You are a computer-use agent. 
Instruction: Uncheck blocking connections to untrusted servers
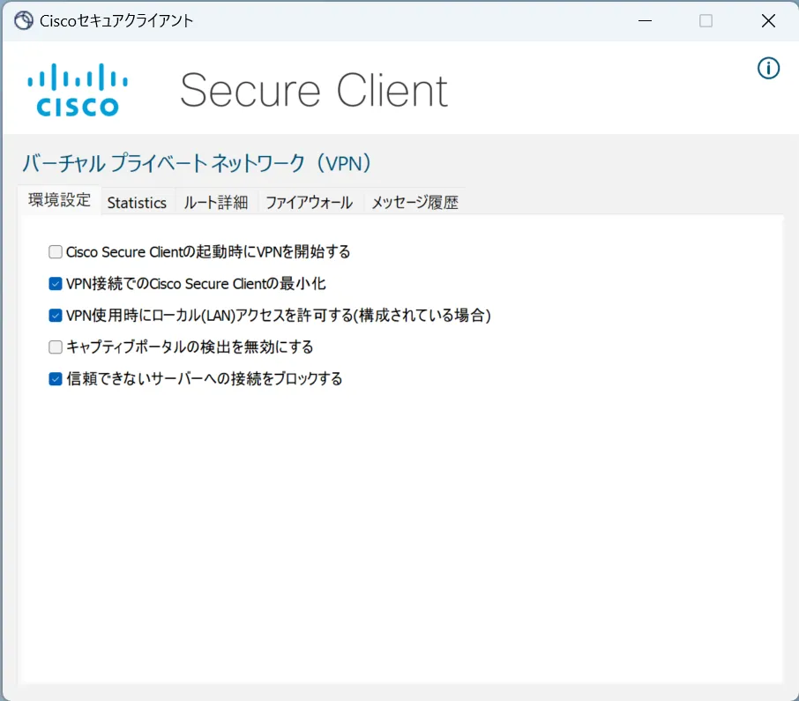point(56,379)
